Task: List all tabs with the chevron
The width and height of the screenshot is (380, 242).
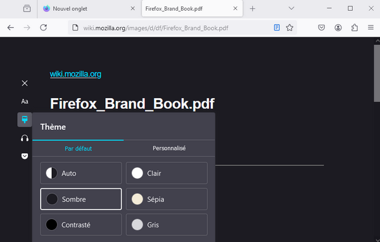Action: click(291, 8)
